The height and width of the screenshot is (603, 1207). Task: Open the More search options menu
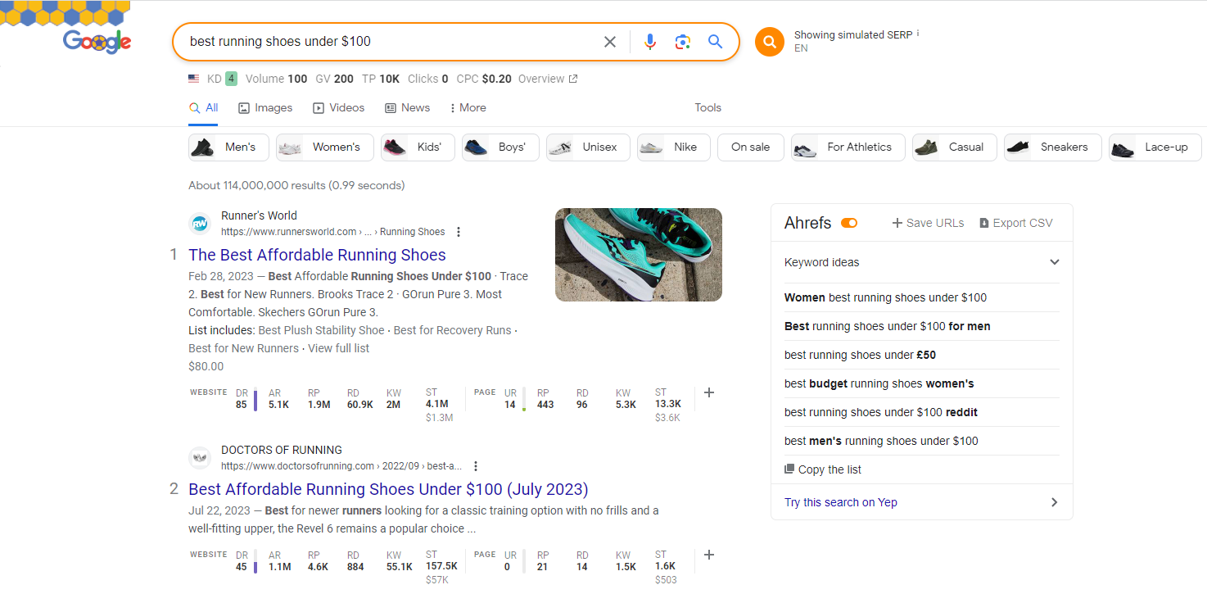tap(468, 107)
